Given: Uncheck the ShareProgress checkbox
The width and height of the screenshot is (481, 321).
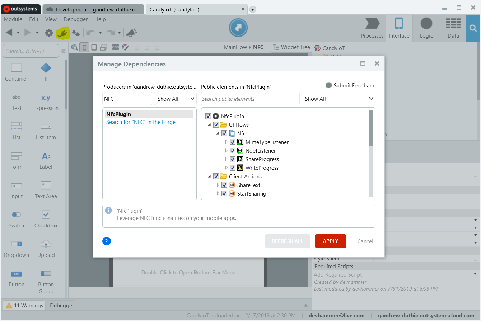Looking at the screenshot, I should [233, 159].
